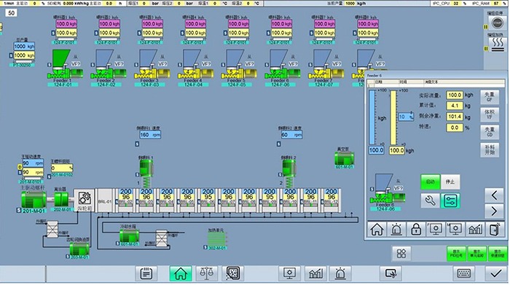Open the home screen from the bottom toolbar
This screenshot has width=510, height=285.
point(181,273)
